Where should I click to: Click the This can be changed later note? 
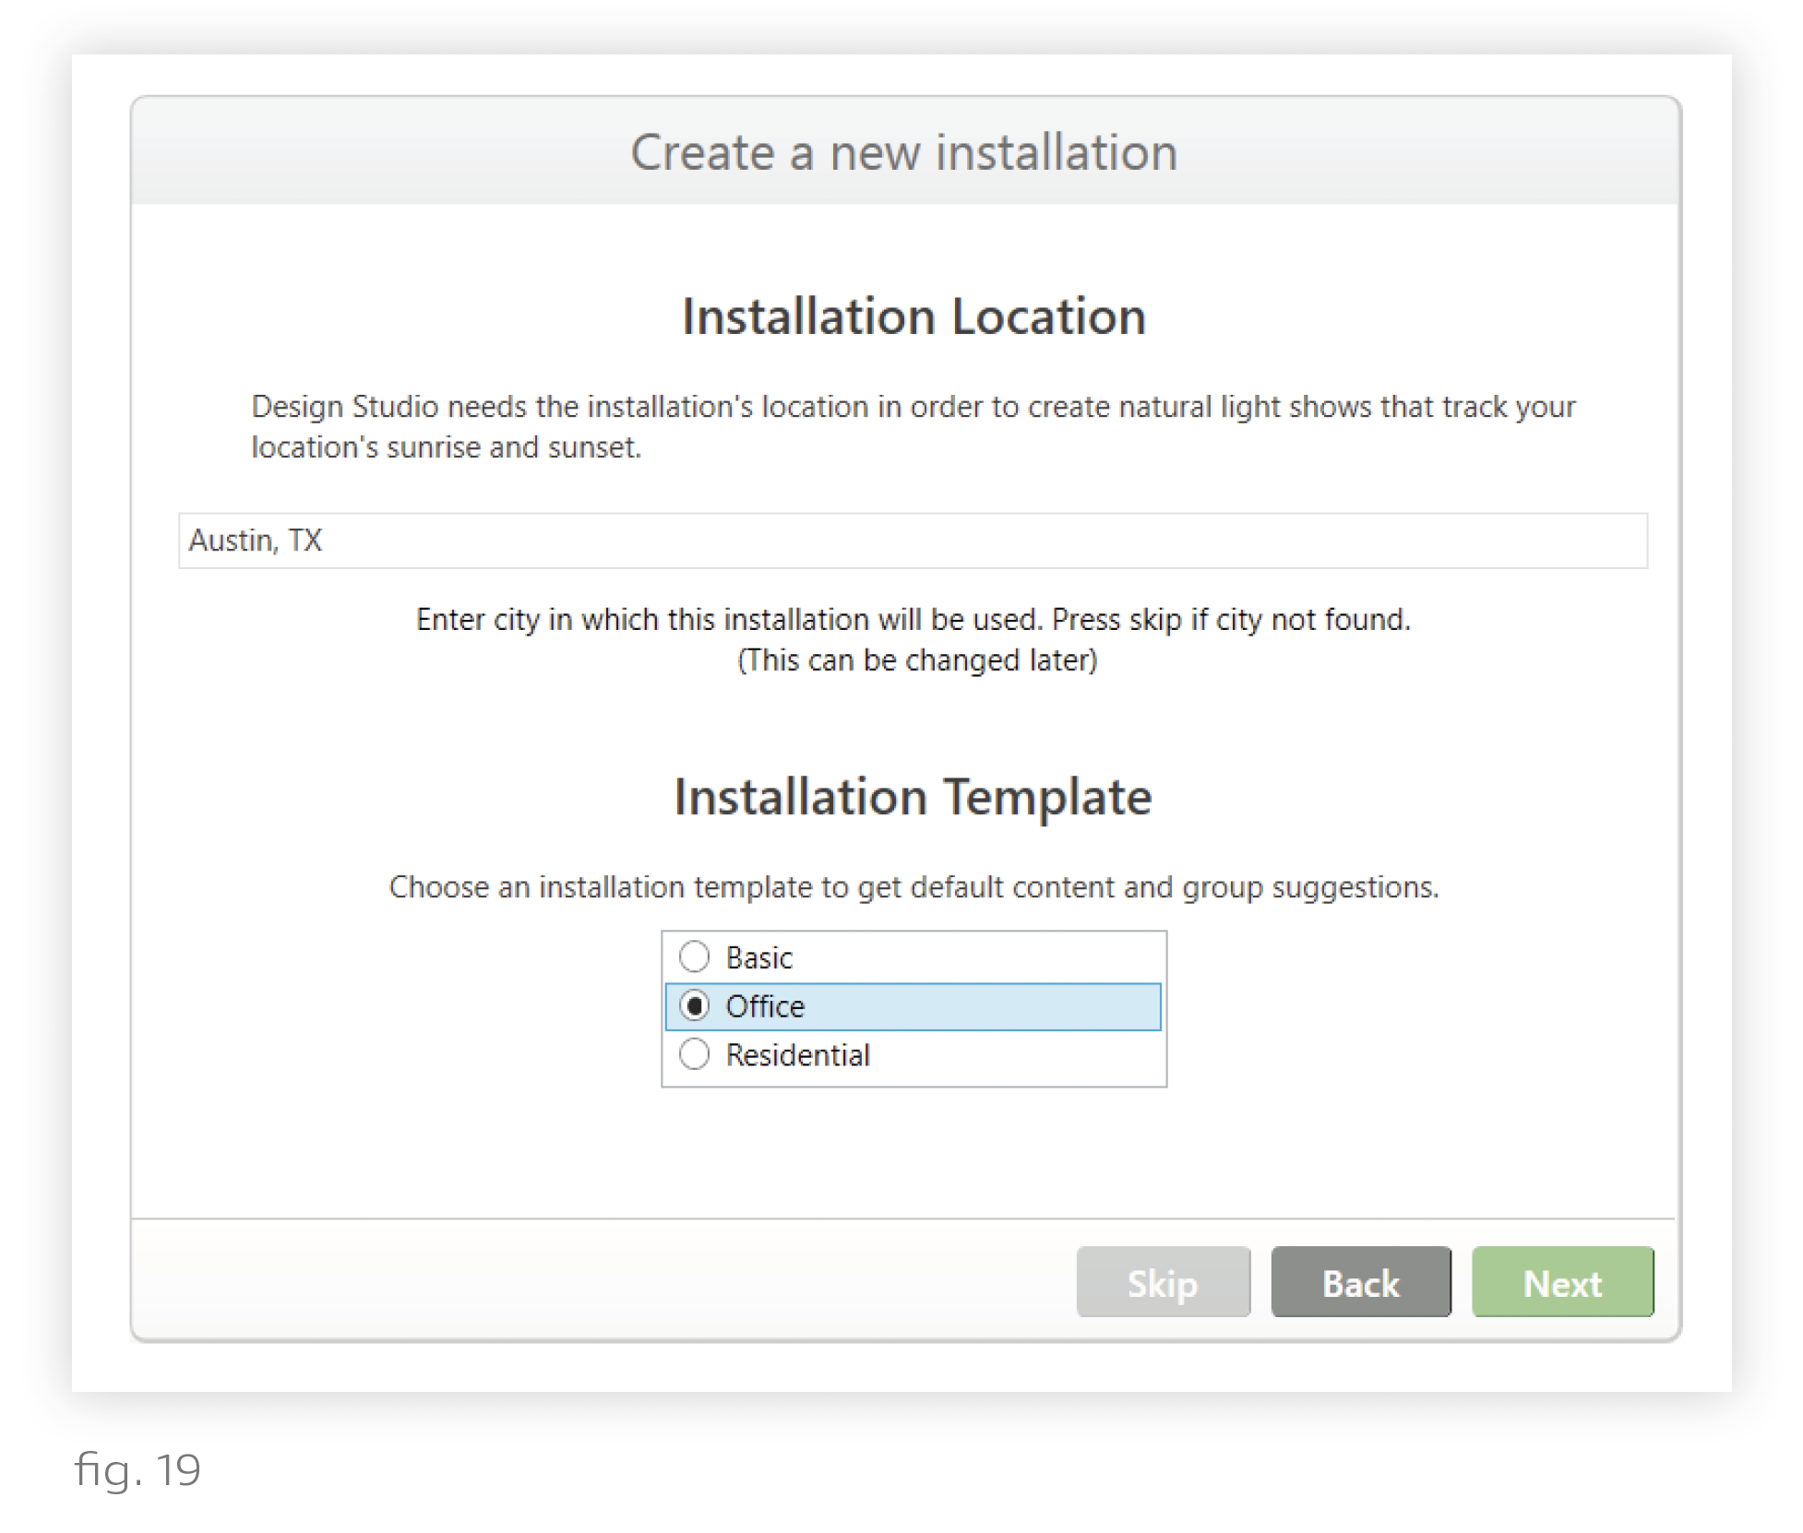917,660
